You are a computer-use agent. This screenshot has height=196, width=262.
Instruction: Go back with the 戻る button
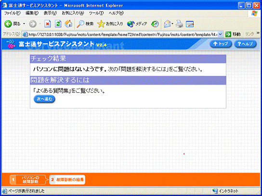[x=12, y=24]
